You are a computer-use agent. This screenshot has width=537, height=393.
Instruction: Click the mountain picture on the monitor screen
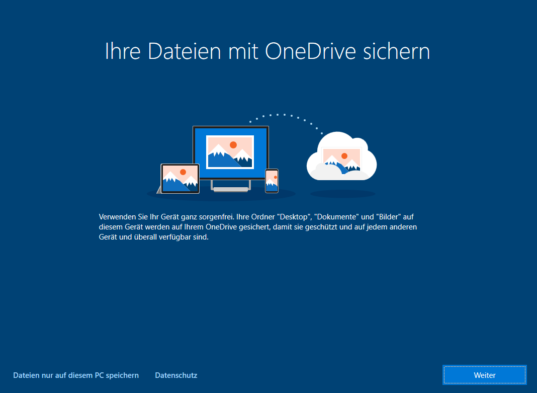click(x=230, y=152)
